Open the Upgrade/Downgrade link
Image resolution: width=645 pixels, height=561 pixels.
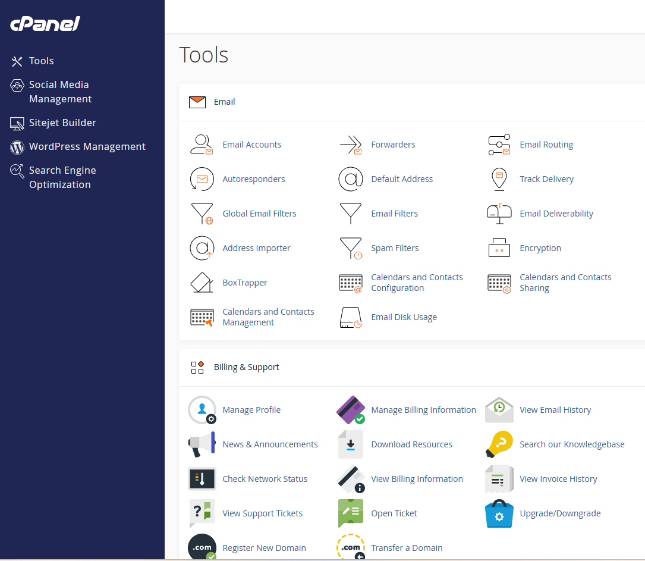(560, 513)
